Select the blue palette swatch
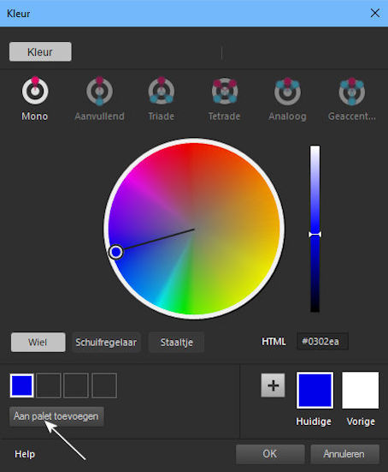The height and width of the screenshot is (472, 388). point(22,385)
